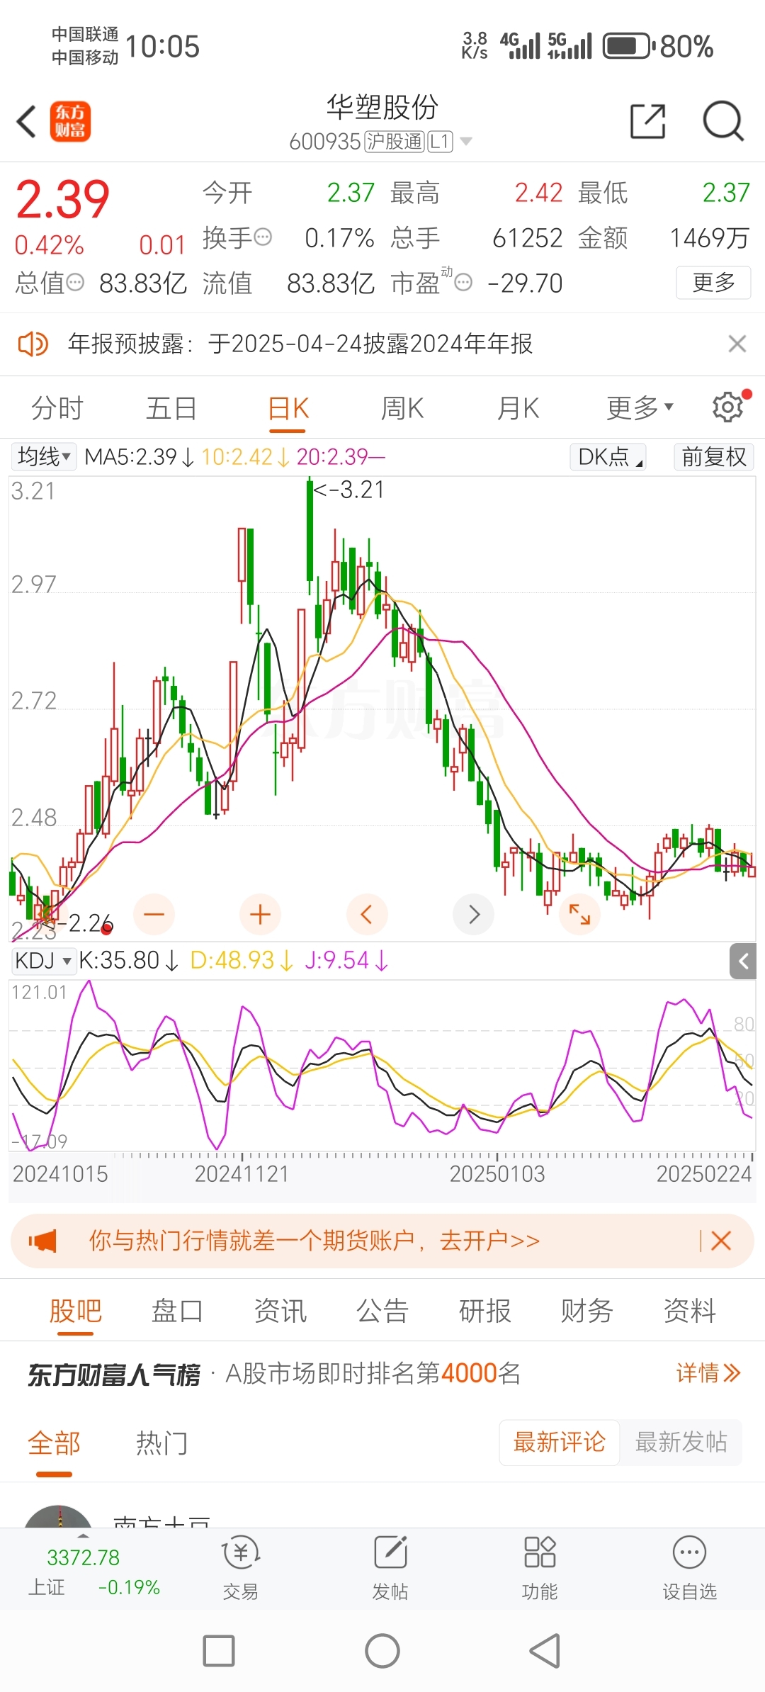Open the 研报 tab
This screenshot has width=765, height=1692.
click(485, 1311)
